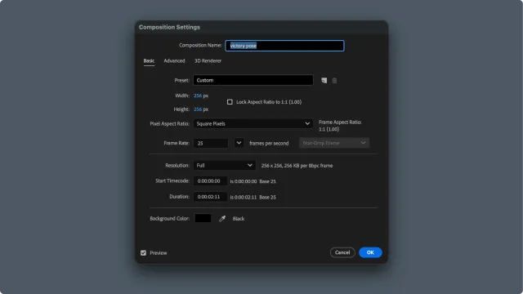The width and height of the screenshot is (523, 294).
Task: Click the Start Timecode field
Action: point(210,181)
